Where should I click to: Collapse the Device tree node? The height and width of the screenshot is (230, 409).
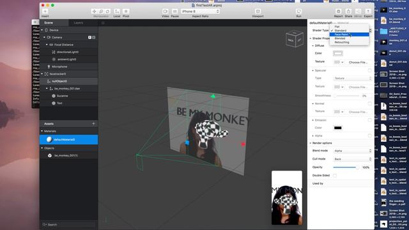click(42, 30)
